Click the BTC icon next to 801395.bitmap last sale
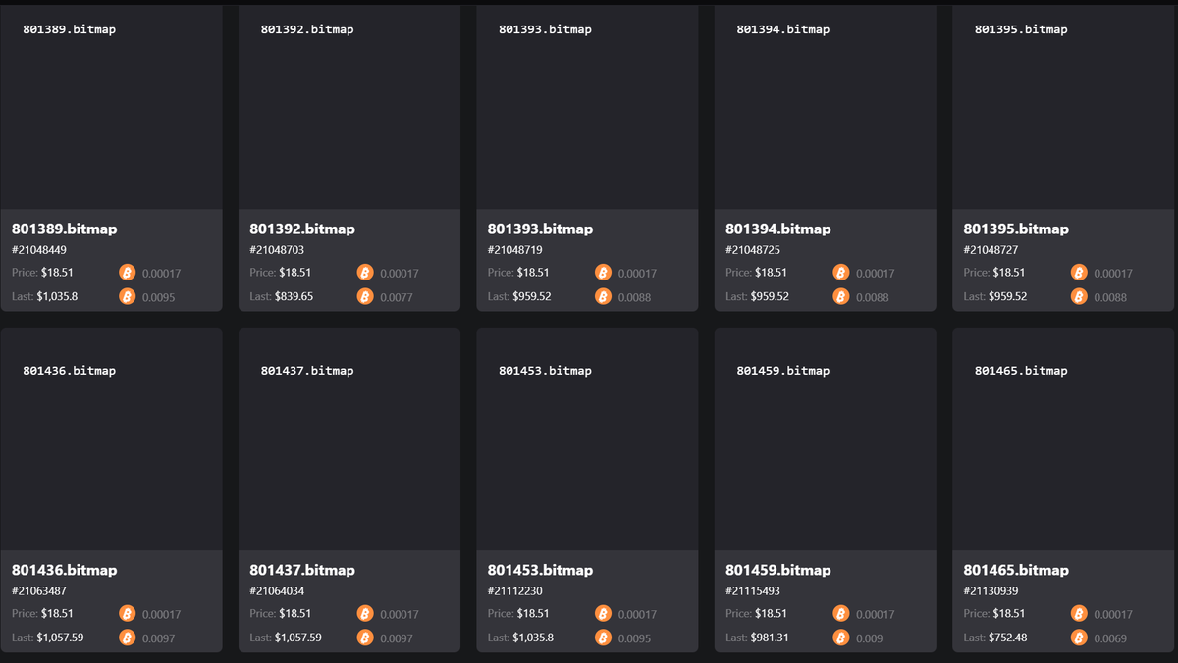The height and width of the screenshot is (663, 1178). coord(1079,296)
